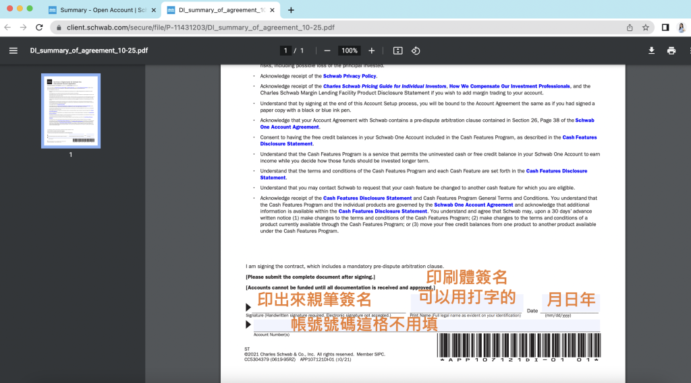The image size is (691, 383).
Task: Open Charles Schwab Pricing Guide for Individual Investors
Action: click(x=385, y=86)
